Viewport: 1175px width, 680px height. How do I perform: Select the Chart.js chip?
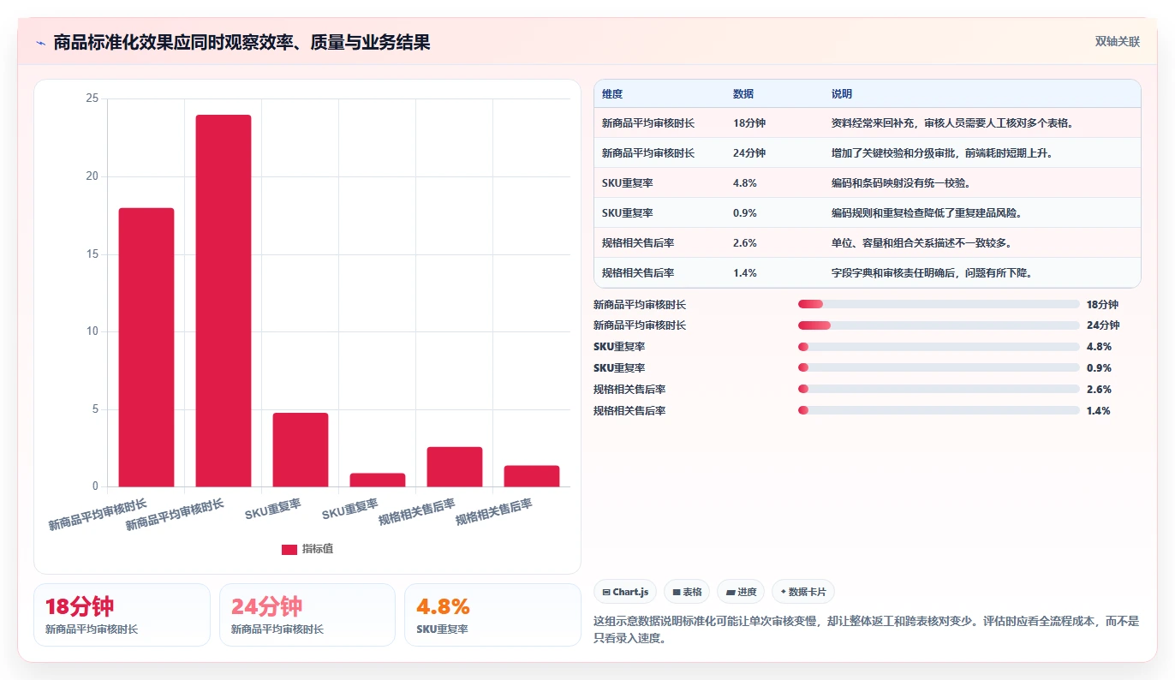pos(625,592)
